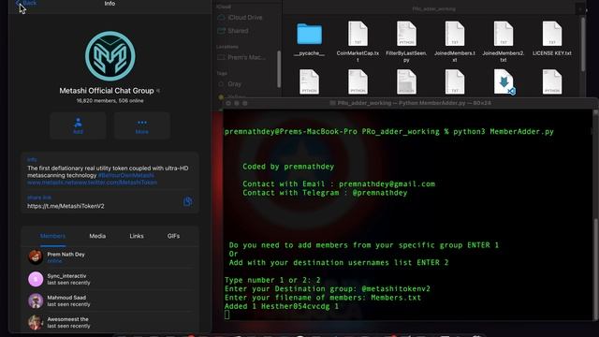Select the __pycache__ folder icon
599x337 pixels.
click(x=310, y=34)
